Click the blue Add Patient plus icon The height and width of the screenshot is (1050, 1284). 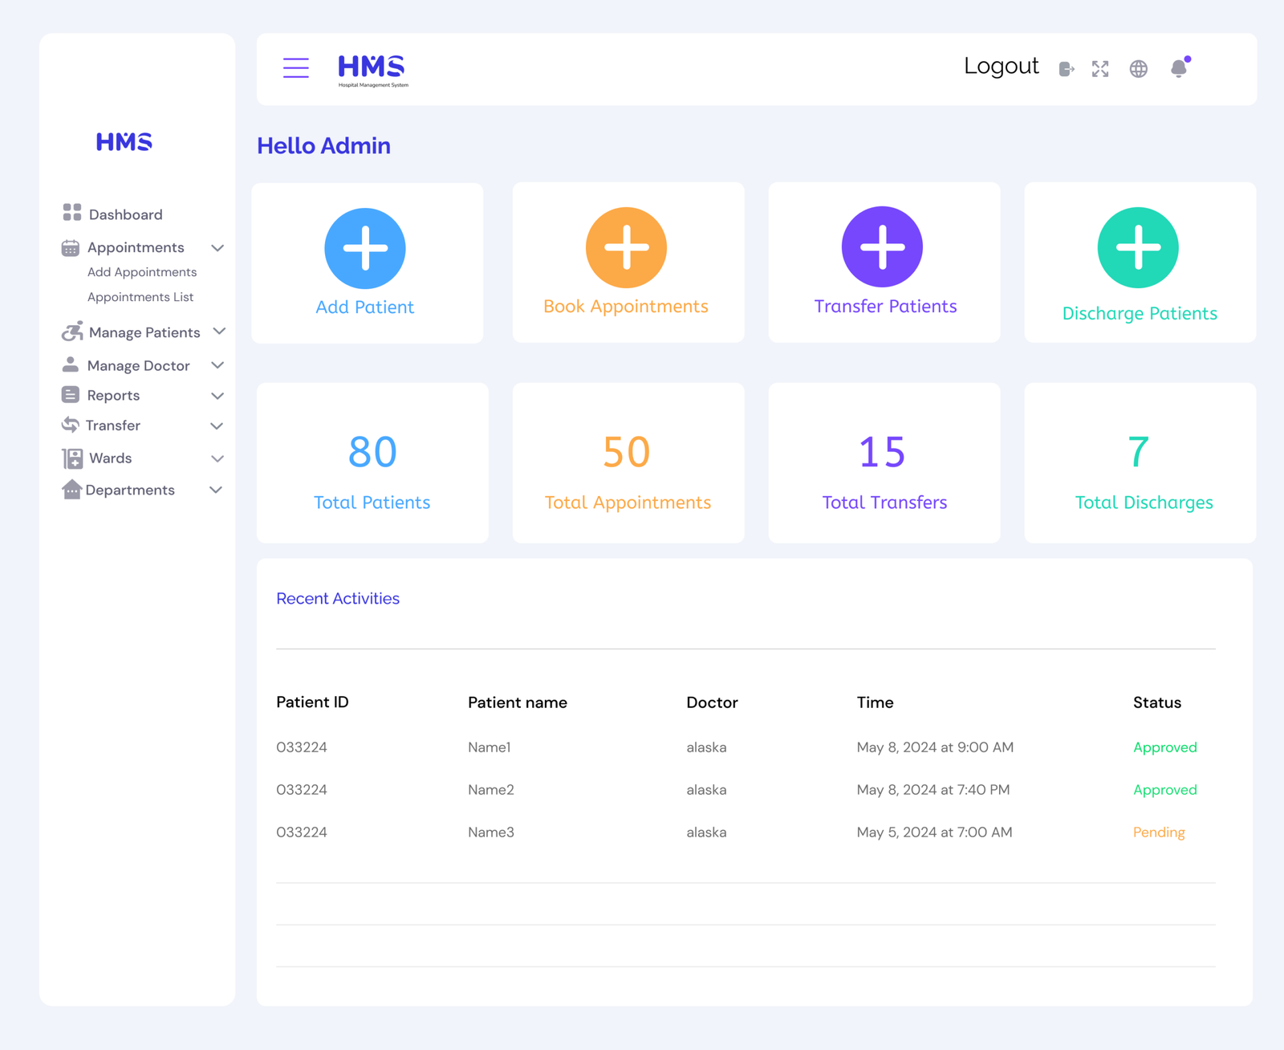point(365,248)
